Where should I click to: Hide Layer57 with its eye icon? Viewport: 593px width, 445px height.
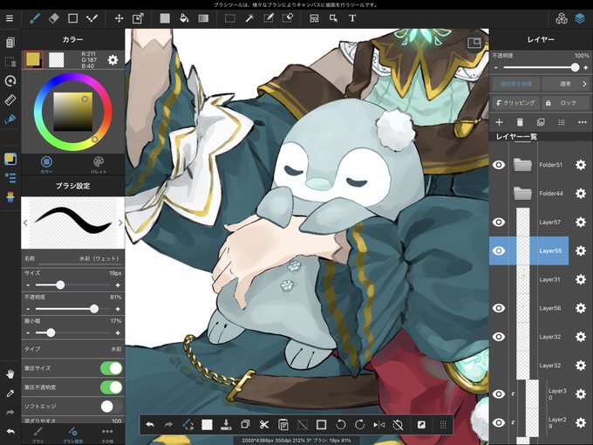(x=499, y=222)
